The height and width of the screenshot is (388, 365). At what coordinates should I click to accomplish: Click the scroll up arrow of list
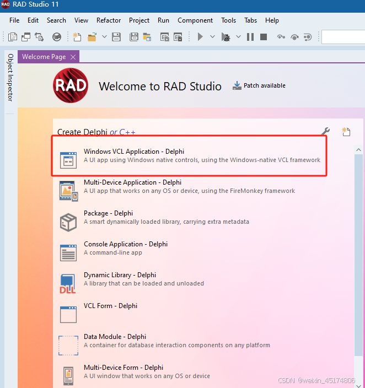(x=358, y=150)
